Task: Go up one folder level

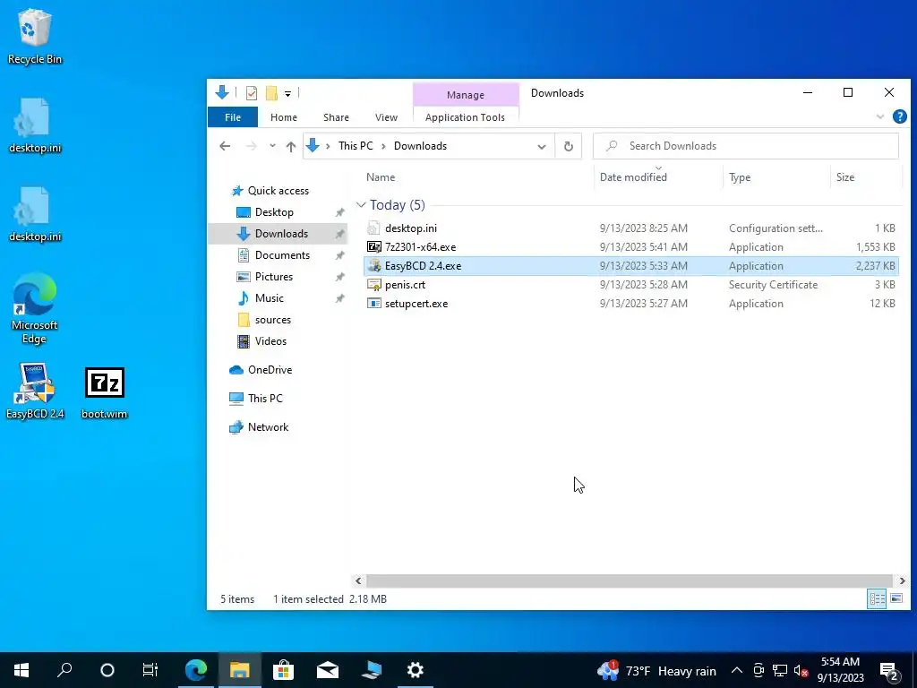Action: (x=291, y=146)
